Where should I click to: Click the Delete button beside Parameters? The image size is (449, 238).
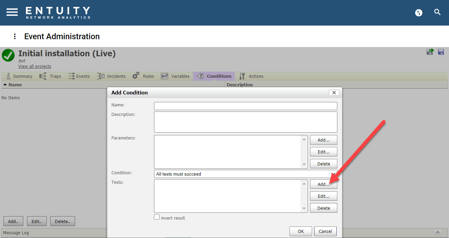pos(323,164)
